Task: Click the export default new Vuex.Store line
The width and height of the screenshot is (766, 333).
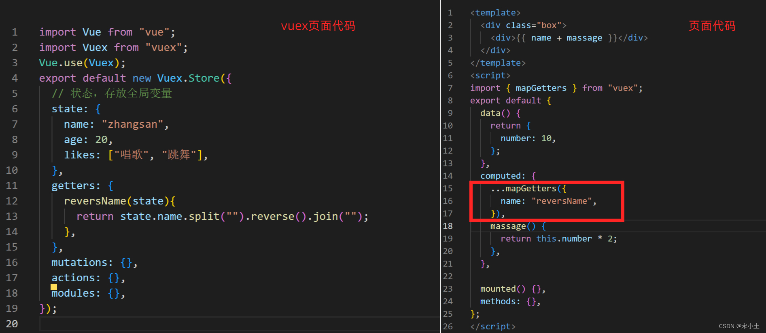Action: click(x=135, y=78)
